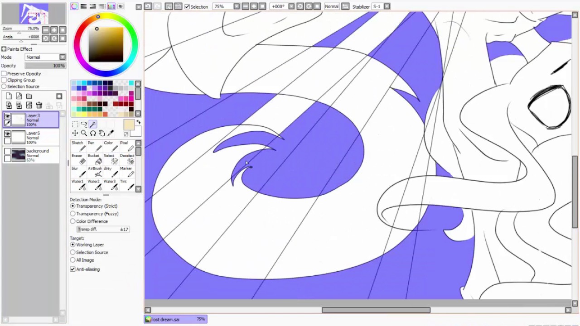Select the Water3 brush
The width and height of the screenshot is (580, 326).
pyautogui.click(x=110, y=185)
